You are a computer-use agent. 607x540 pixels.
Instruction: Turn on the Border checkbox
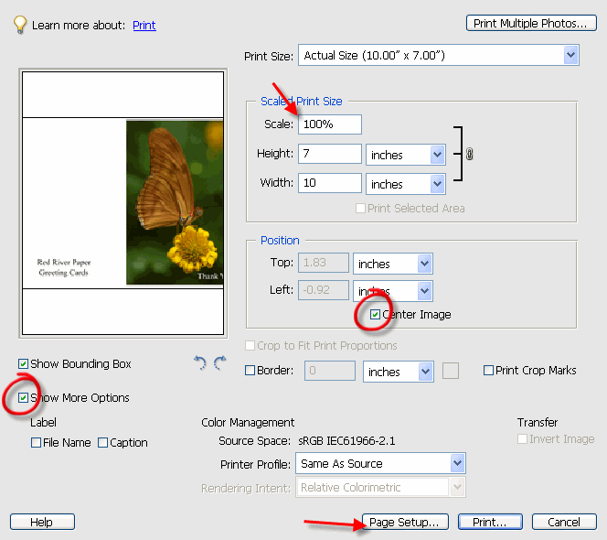tap(250, 371)
